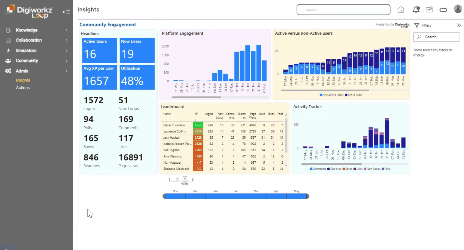This screenshot has width=464, height=250.
Task: Select Month granularity on the timeline selector
Action: pos(185,179)
